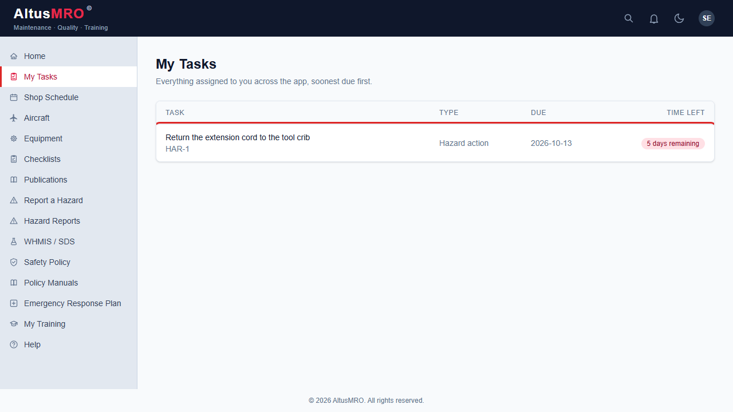
Task: Click the Report a Hazard warning icon
Action: tap(14, 200)
